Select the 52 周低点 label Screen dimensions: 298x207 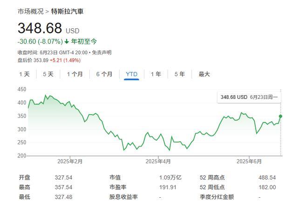pyautogui.click(x=212, y=188)
